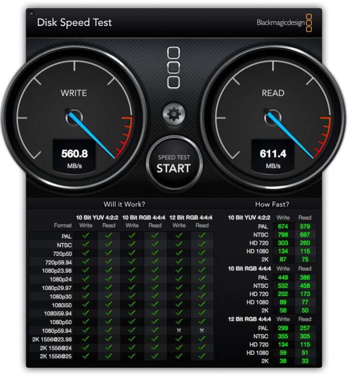
Task: Click NTSC 12 Bit RGB Write checkmark
Action: pyautogui.click(x=179, y=244)
